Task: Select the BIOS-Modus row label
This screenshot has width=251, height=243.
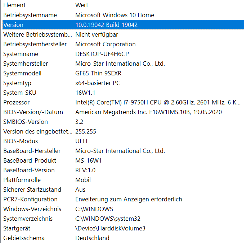Action: click(21, 141)
